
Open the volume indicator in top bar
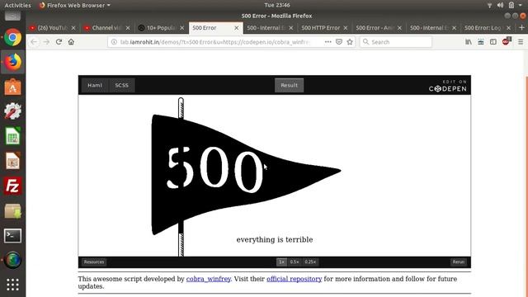[500, 5]
